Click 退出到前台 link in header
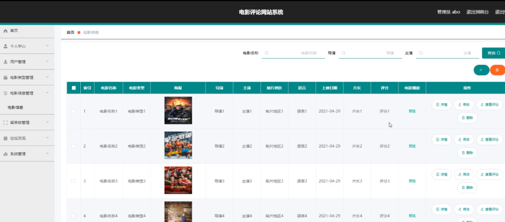Viewport: 505px width, 222px height. pyautogui.click(x=477, y=12)
